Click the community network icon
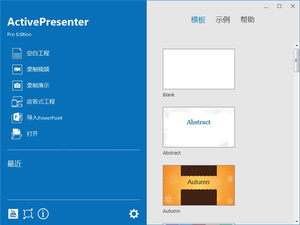The image size is (300, 225). 28,213
